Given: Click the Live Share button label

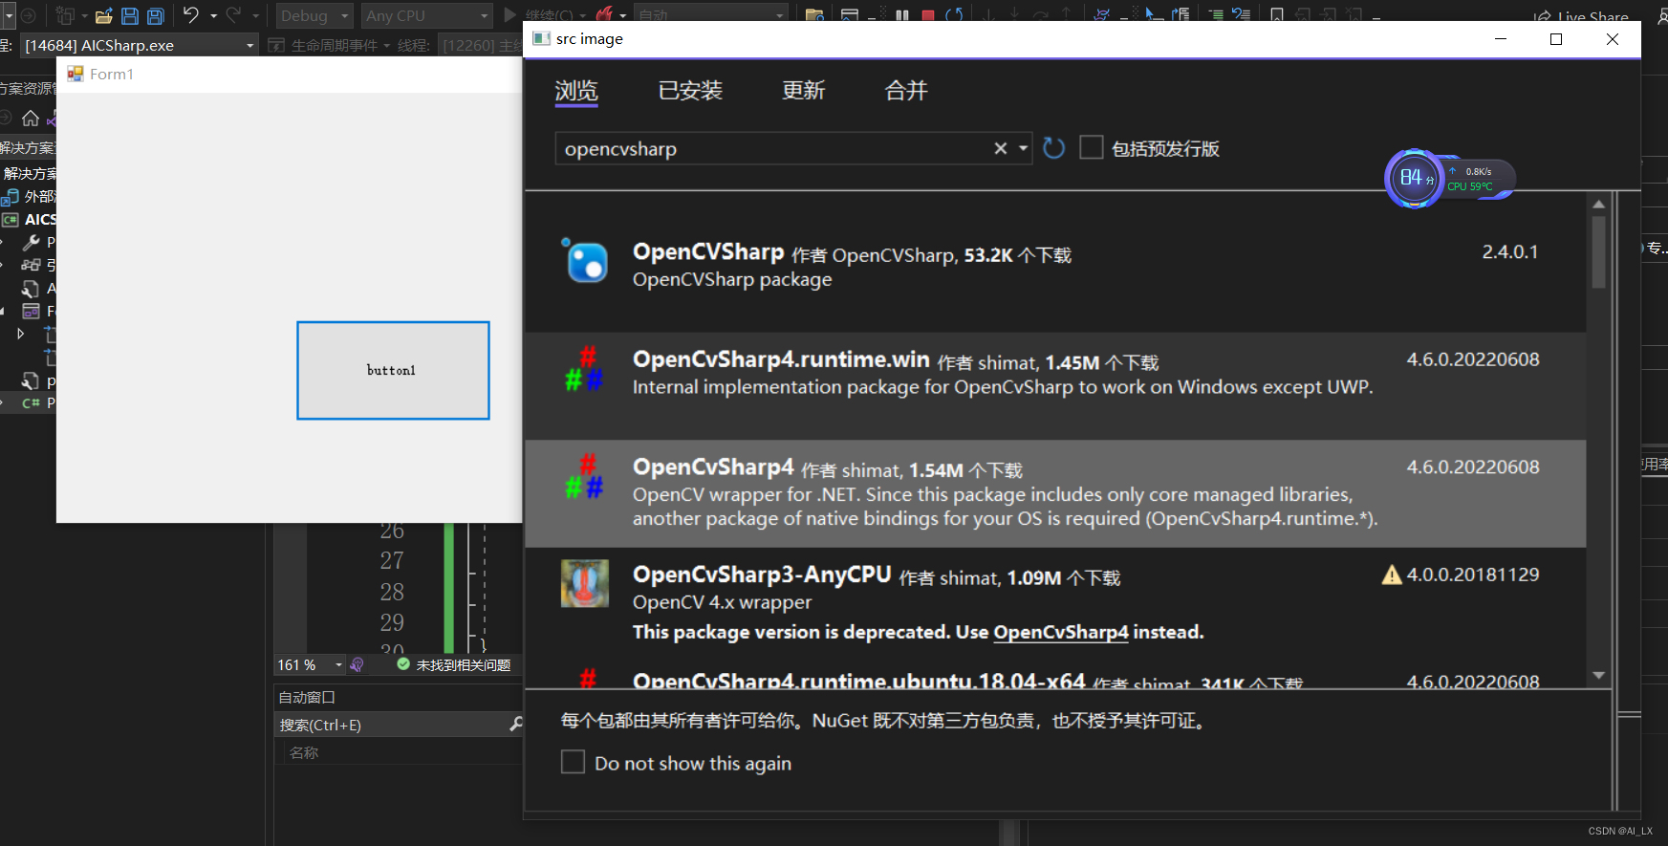Looking at the screenshot, I should click(x=1592, y=16).
